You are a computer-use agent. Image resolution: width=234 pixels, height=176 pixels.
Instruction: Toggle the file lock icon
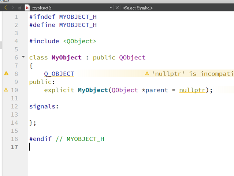coord(20,7)
